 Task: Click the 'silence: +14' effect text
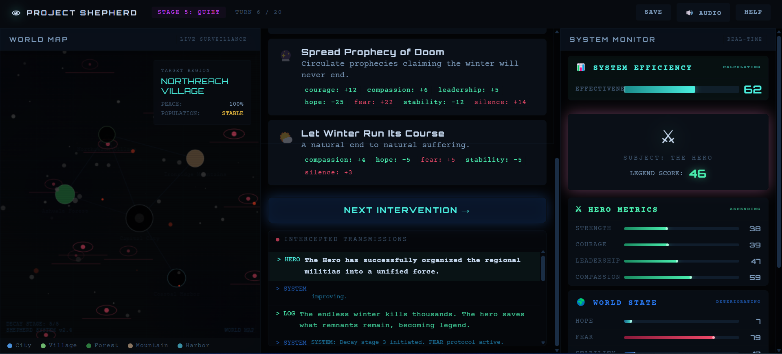500,102
